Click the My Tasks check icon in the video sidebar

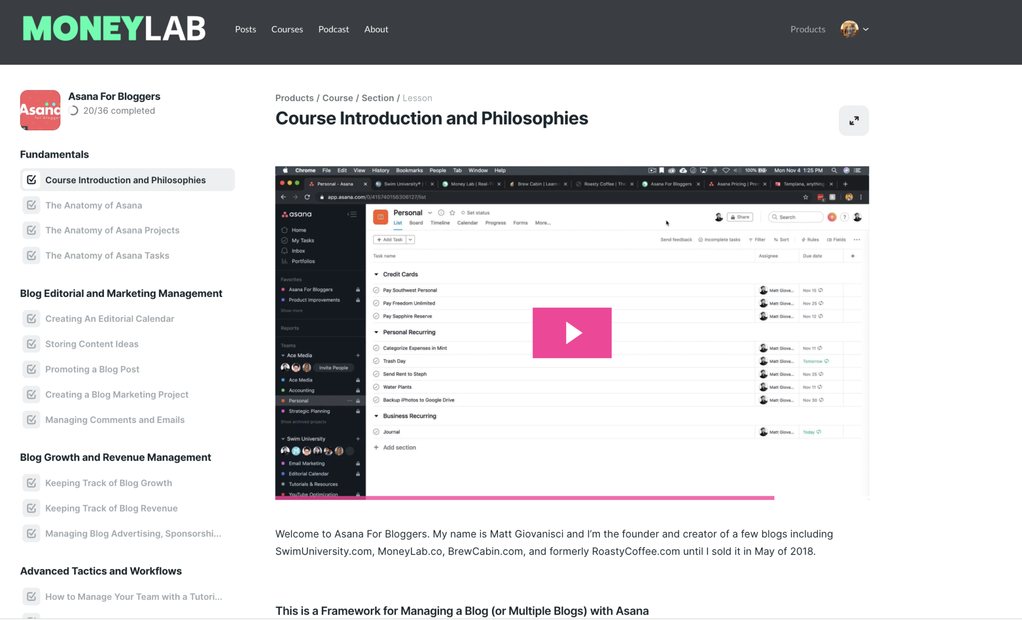coord(284,241)
